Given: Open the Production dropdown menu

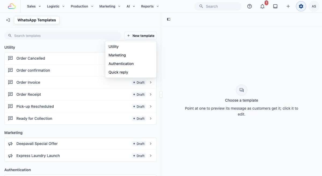Looking at the screenshot, I should coord(82,6).
